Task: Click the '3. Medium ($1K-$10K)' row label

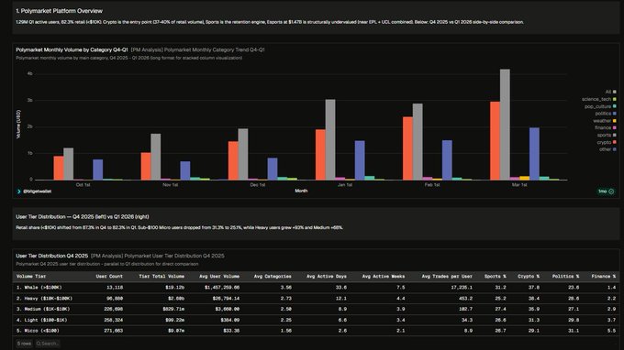Action: click(x=43, y=309)
